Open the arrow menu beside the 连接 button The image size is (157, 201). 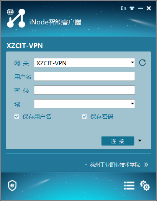[x=140, y=141]
